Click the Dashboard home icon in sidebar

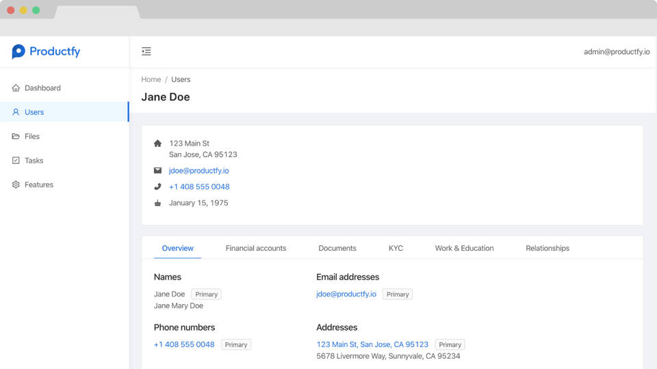tap(16, 88)
